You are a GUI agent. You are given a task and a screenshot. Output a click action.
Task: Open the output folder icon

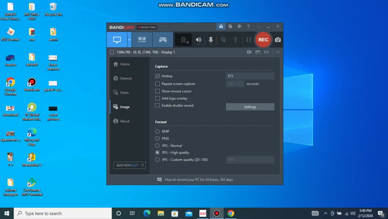[x=230, y=27]
